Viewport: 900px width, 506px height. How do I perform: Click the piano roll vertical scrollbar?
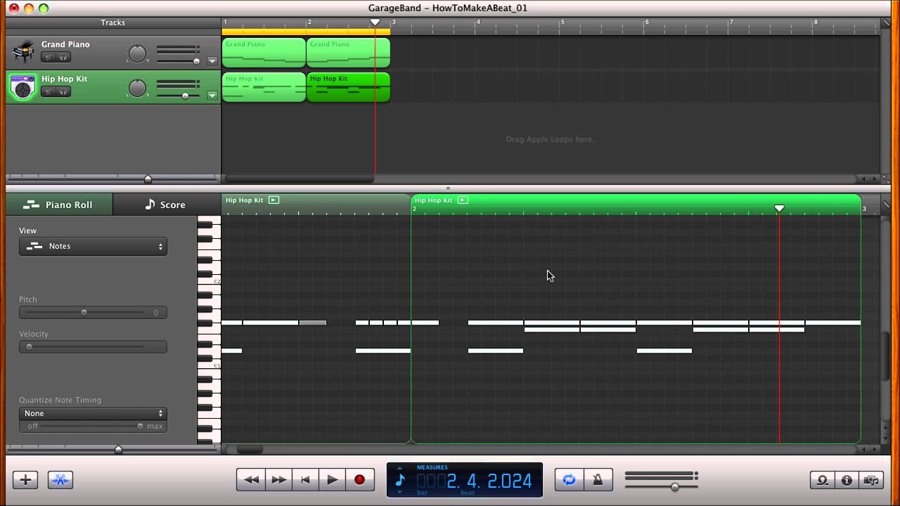point(885,355)
